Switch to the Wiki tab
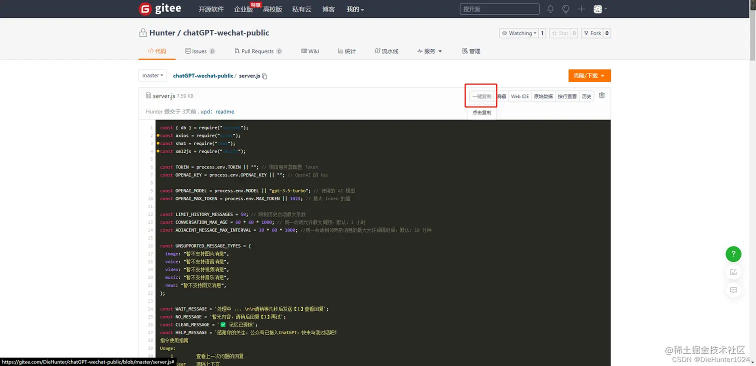Screen dimensions: 756x366 tap(310, 51)
